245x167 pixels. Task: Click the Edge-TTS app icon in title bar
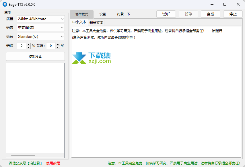point(5,4)
